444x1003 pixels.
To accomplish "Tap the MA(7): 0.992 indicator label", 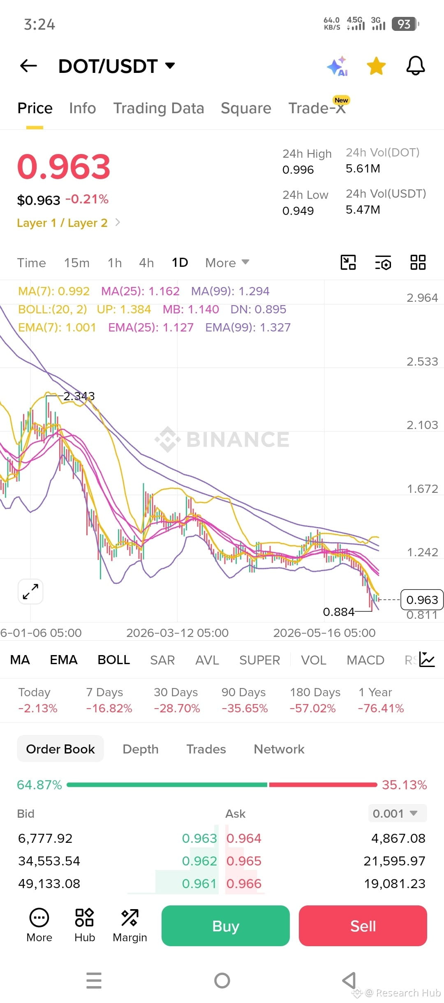I will point(54,291).
